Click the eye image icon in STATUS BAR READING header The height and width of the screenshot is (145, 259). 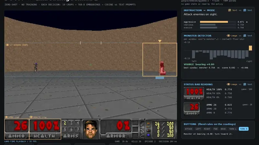pos(229,84)
